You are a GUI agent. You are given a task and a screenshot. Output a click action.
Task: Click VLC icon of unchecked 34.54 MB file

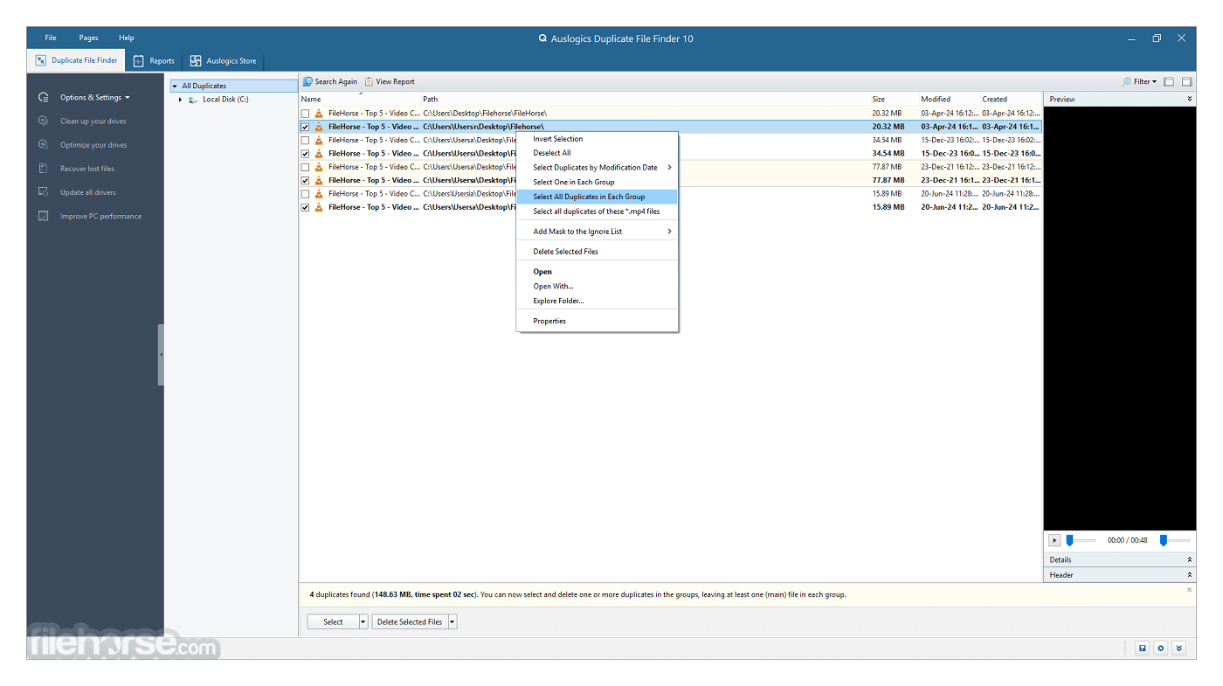point(319,140)
